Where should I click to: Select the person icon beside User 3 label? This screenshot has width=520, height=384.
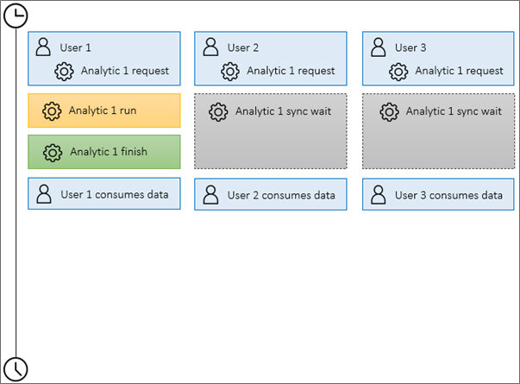[378, 47]
